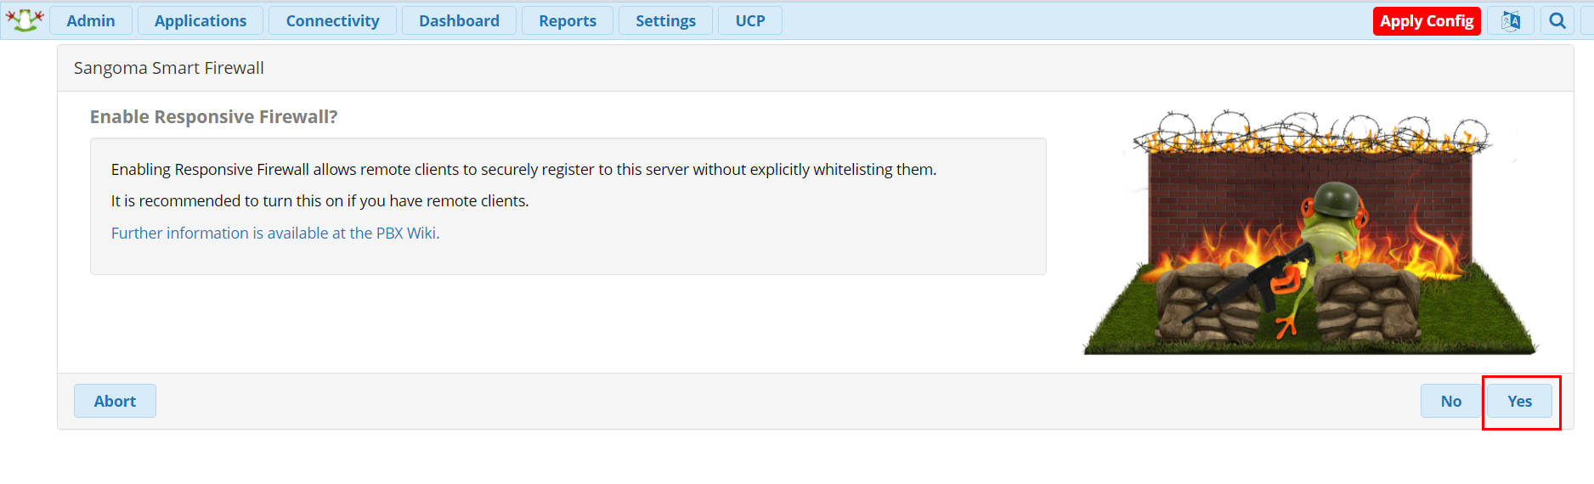Click the Abort button
Viewport: 1594px width, 484px height.
(115, 401)
